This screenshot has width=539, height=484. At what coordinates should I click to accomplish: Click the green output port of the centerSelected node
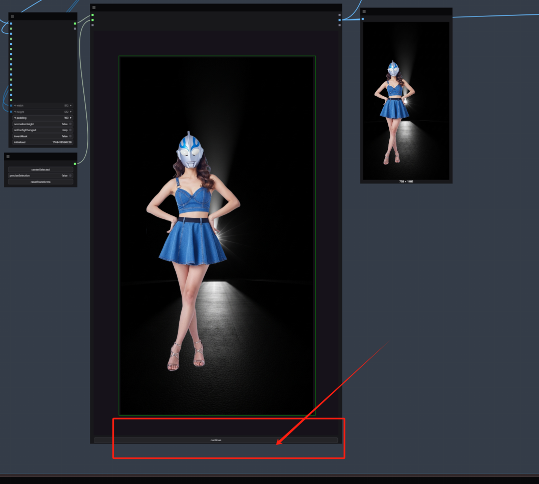[x=75, y=163]
